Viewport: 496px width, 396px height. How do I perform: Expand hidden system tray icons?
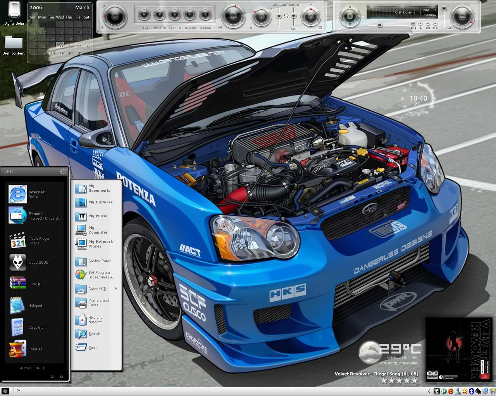click(x=429, y=391)
